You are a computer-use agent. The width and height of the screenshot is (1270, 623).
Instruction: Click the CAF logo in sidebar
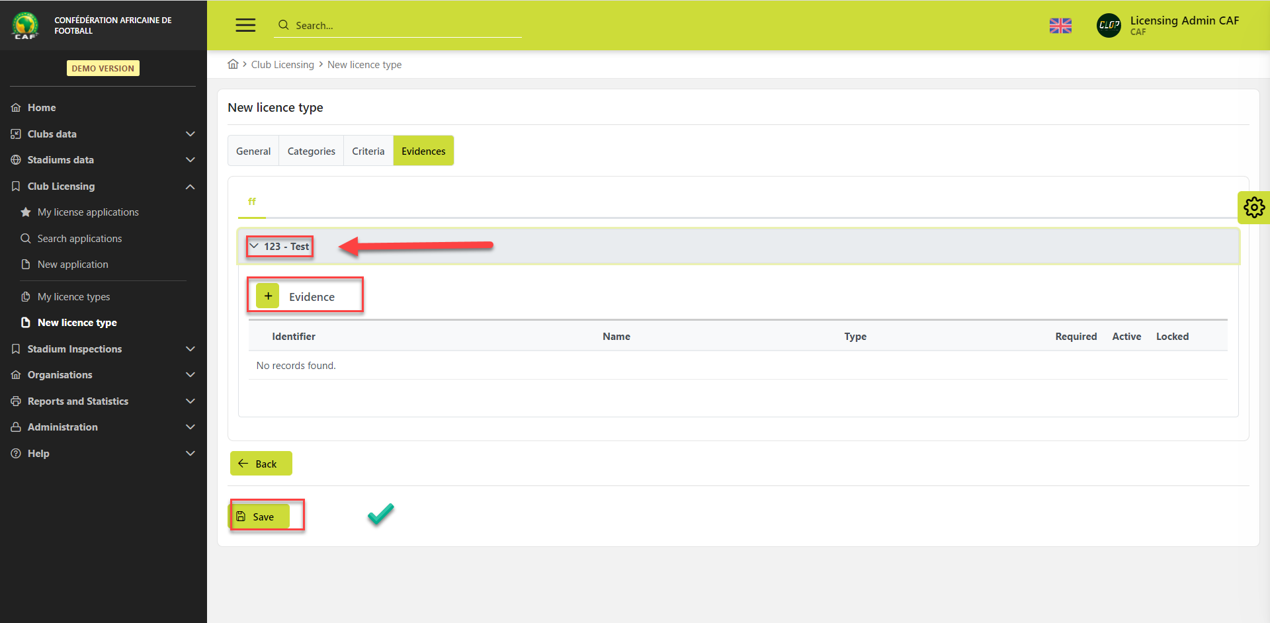pos(25,26)
